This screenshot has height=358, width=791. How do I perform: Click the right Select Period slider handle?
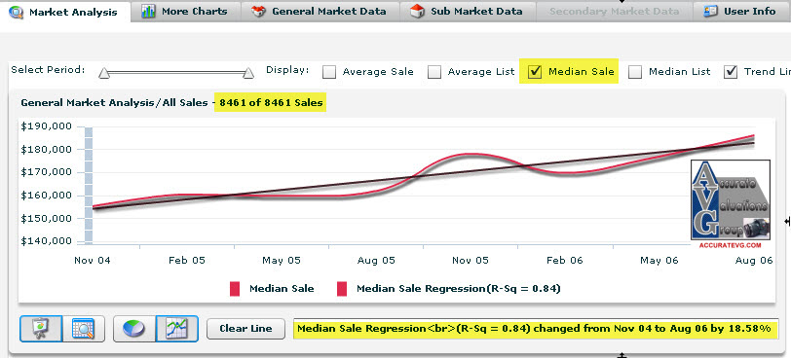248,74
